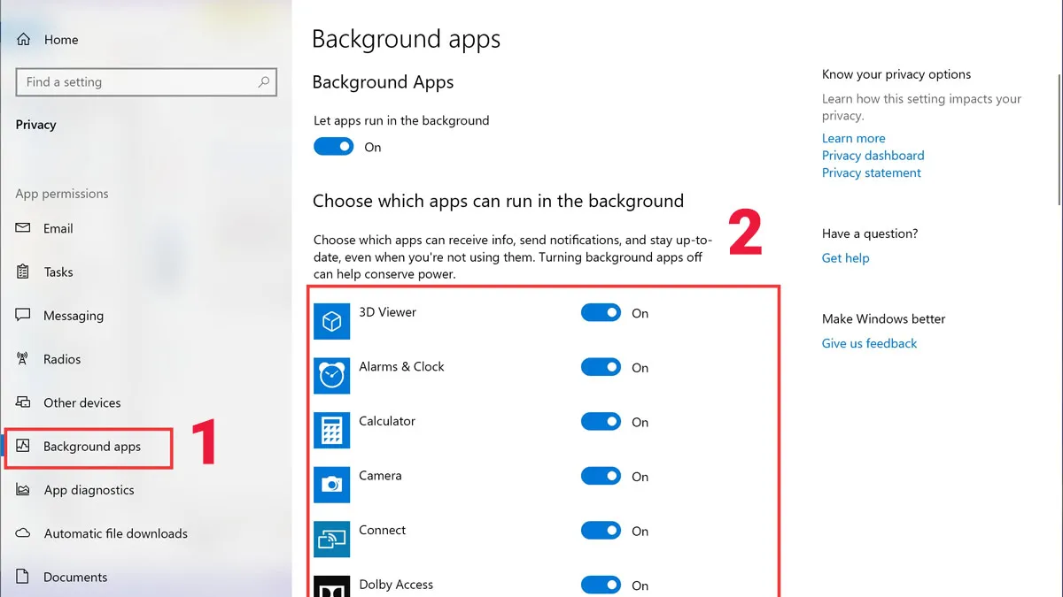Select Background apps in sidebar
Viewport: 1063px width, 597px height.
91,447
